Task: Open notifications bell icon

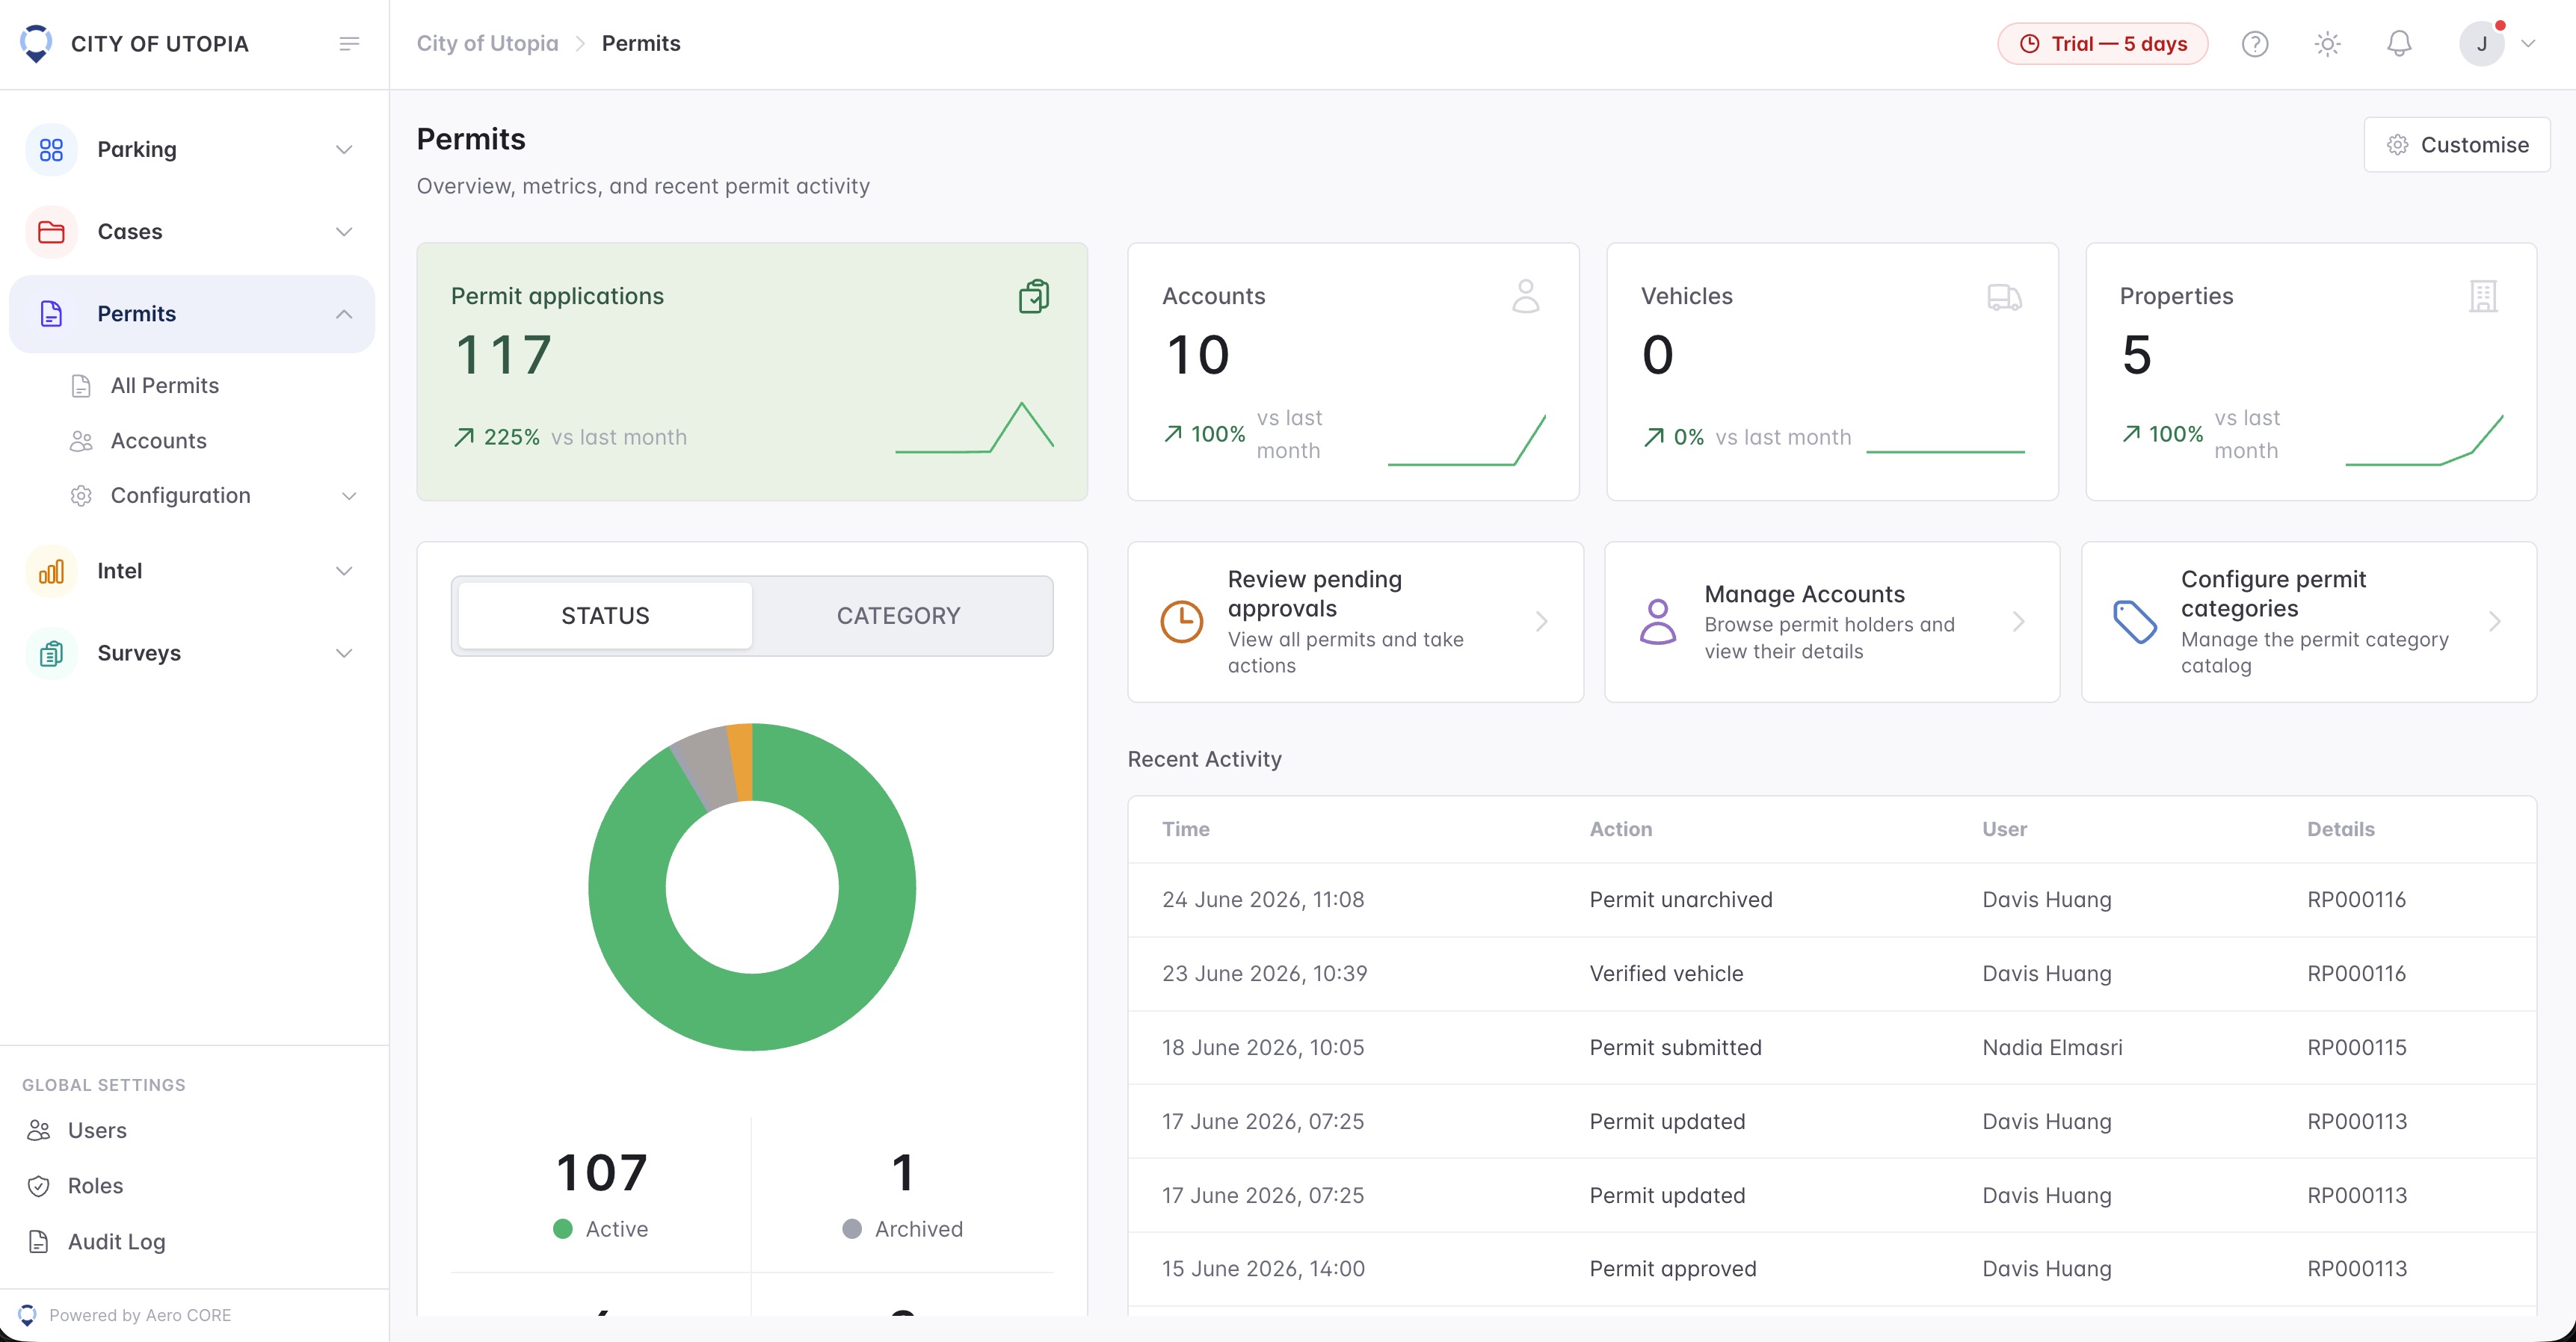Action: (x=2399, y=44)
